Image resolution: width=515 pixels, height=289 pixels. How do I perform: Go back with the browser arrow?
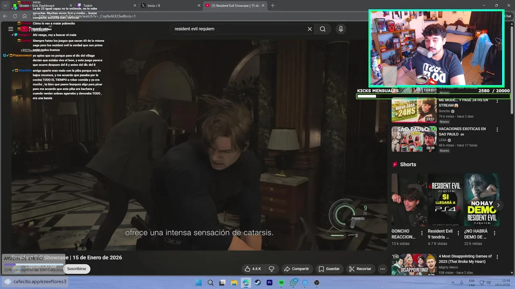[x=5, y=16]
